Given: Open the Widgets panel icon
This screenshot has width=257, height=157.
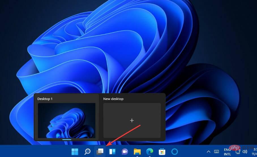Looking at the screenshot, I should tap(112, 152).
